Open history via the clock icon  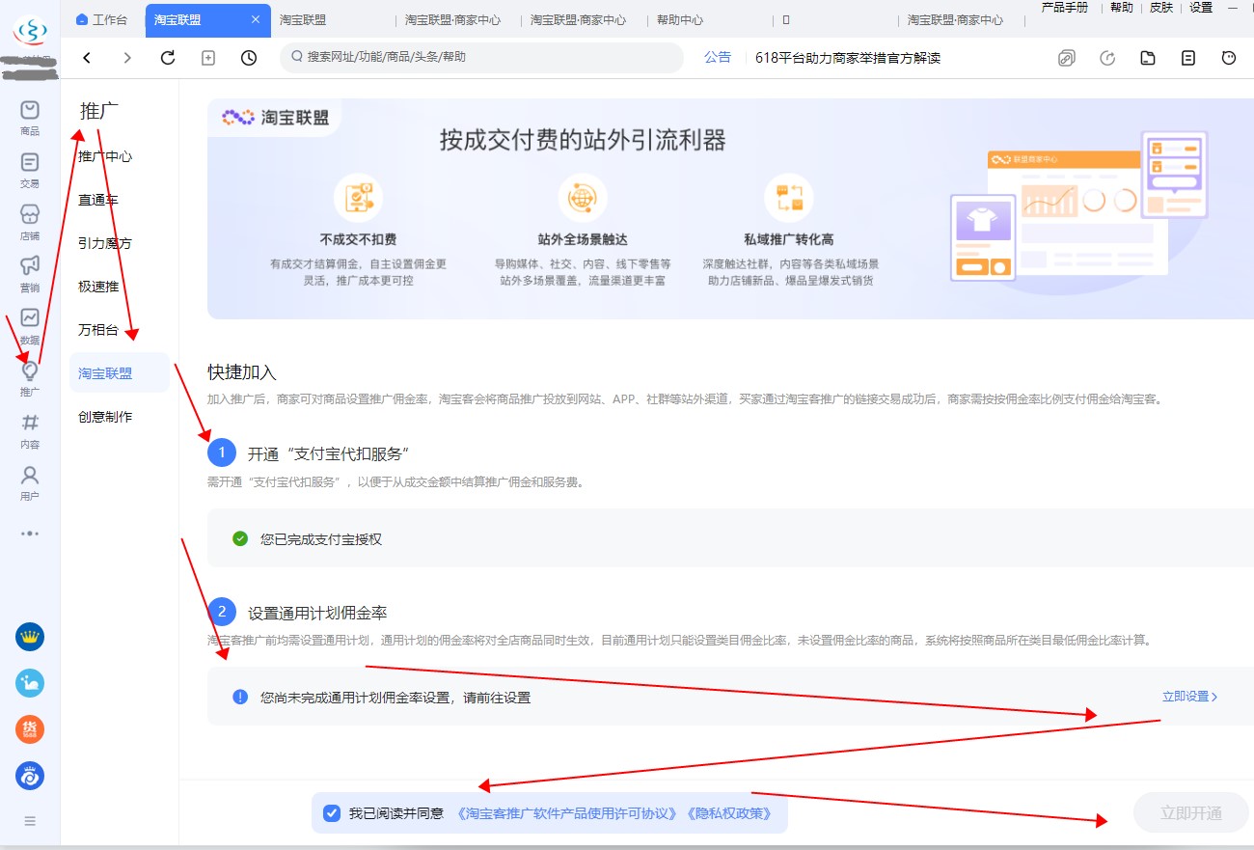[249, 58]
